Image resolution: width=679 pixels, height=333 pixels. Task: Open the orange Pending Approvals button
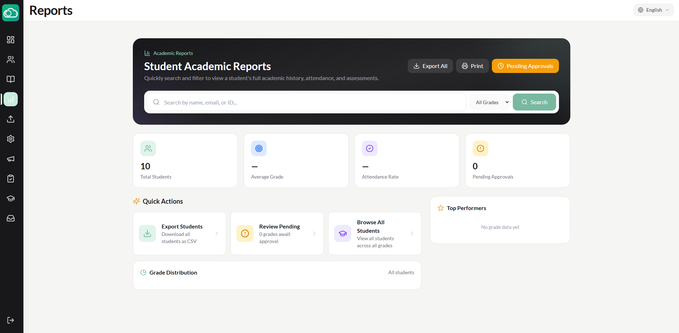point(525,66)
